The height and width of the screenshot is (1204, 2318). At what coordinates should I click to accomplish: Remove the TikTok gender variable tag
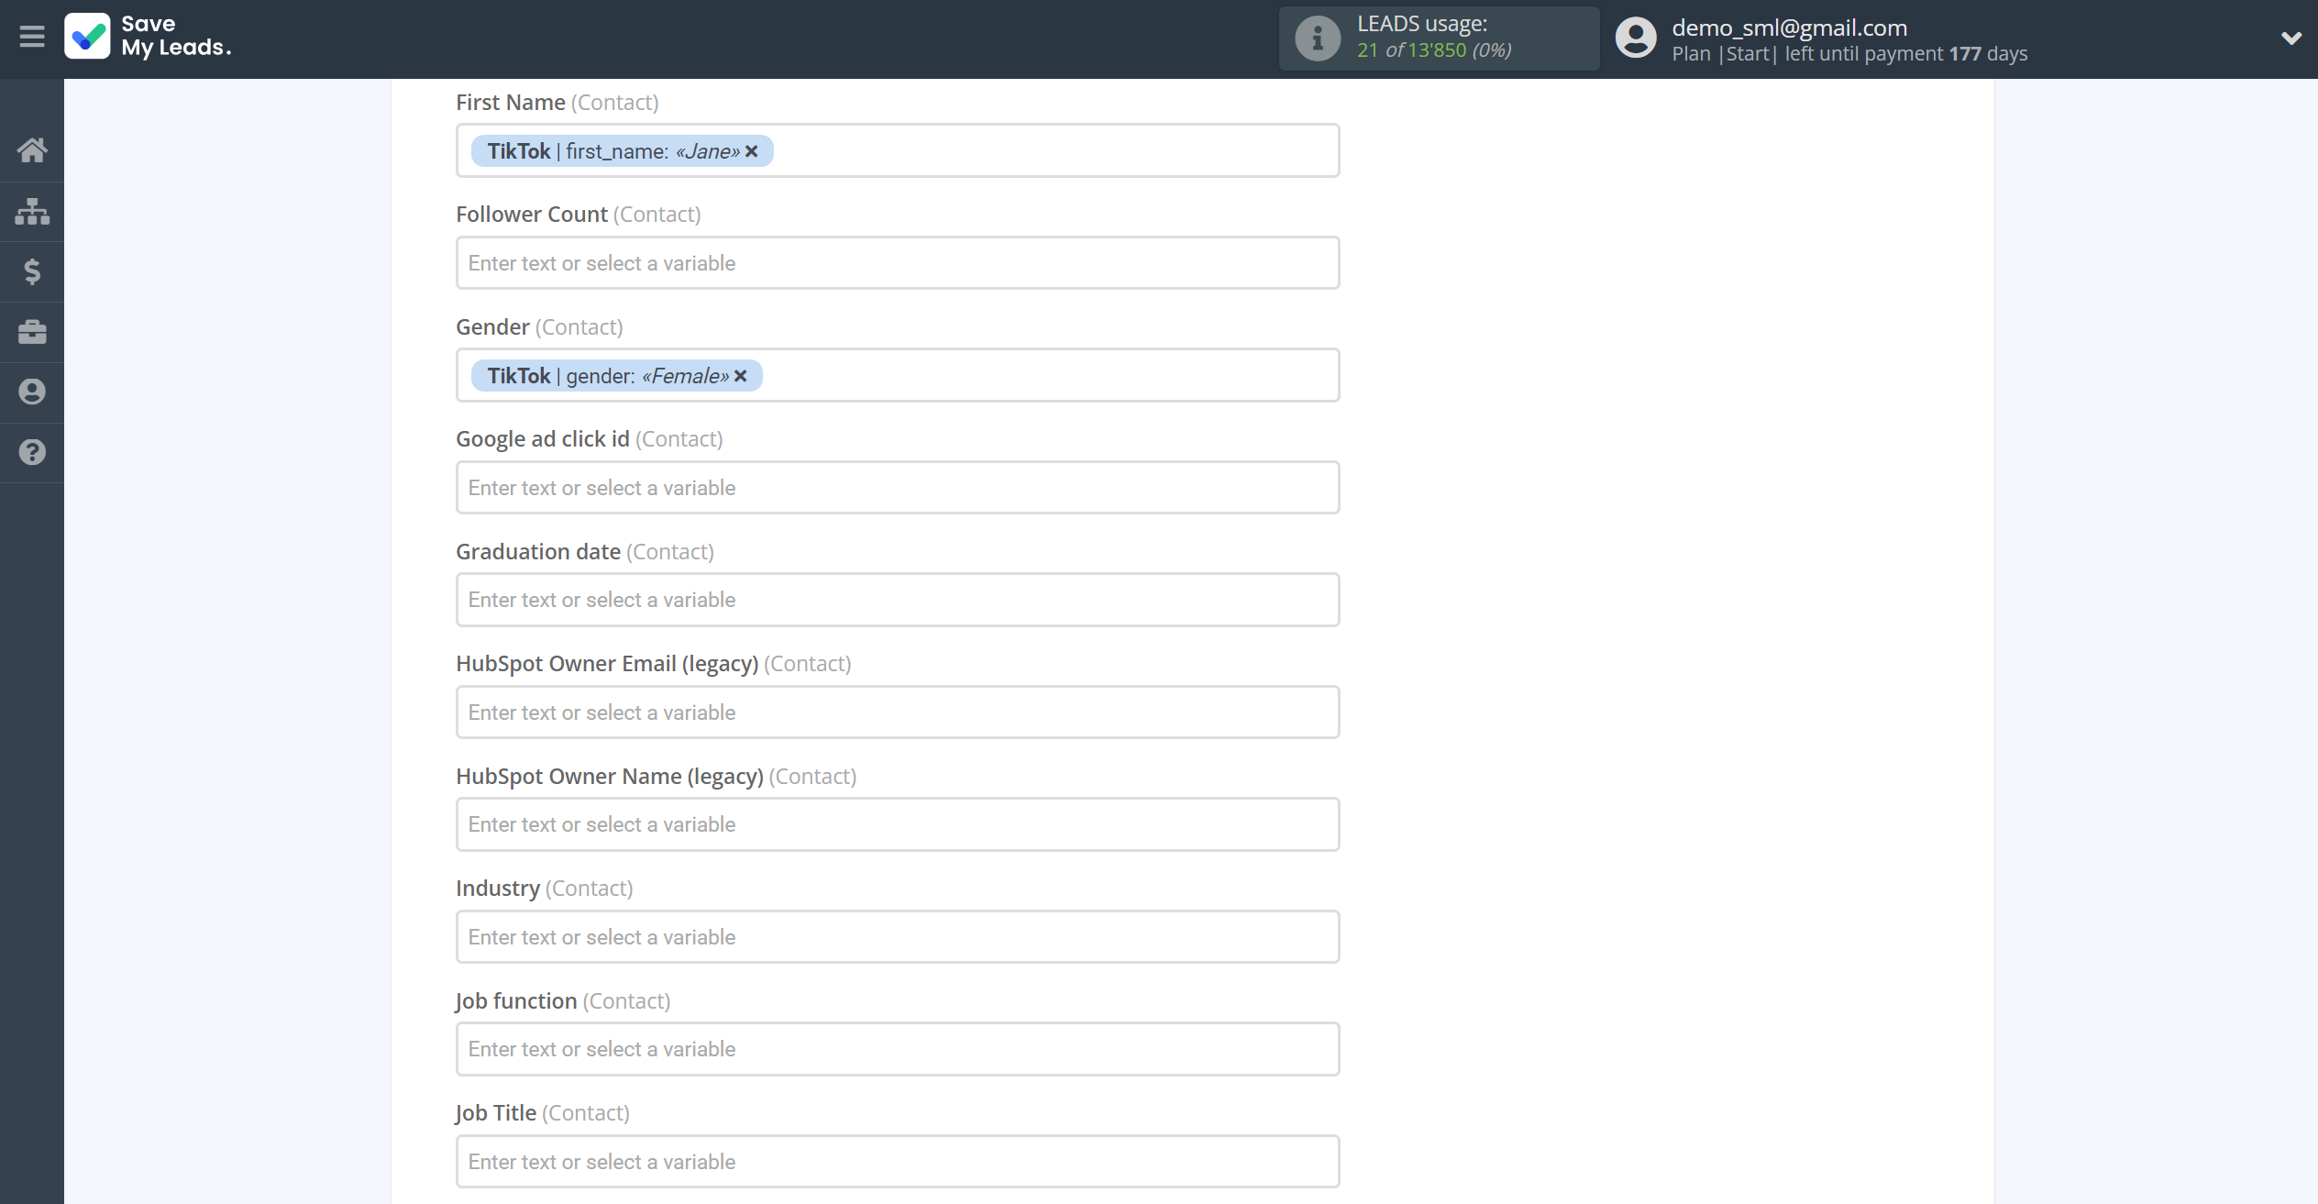tap(741, 376)
